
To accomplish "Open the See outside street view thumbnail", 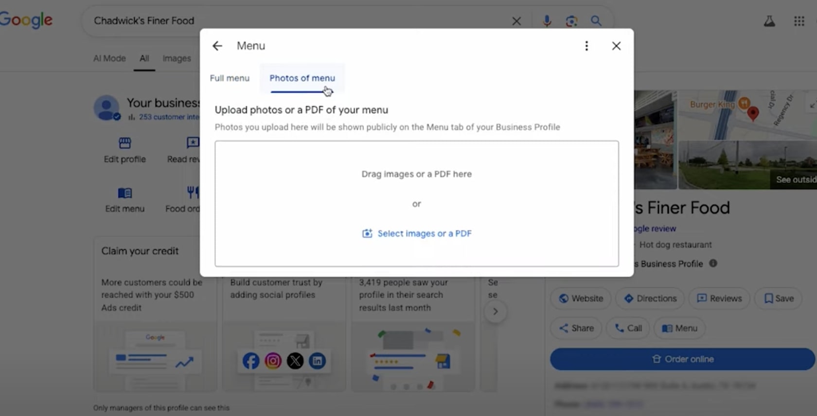I will 747,165.
